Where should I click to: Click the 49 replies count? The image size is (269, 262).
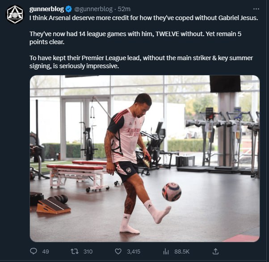pyautogui.click(x=45, y=251)
